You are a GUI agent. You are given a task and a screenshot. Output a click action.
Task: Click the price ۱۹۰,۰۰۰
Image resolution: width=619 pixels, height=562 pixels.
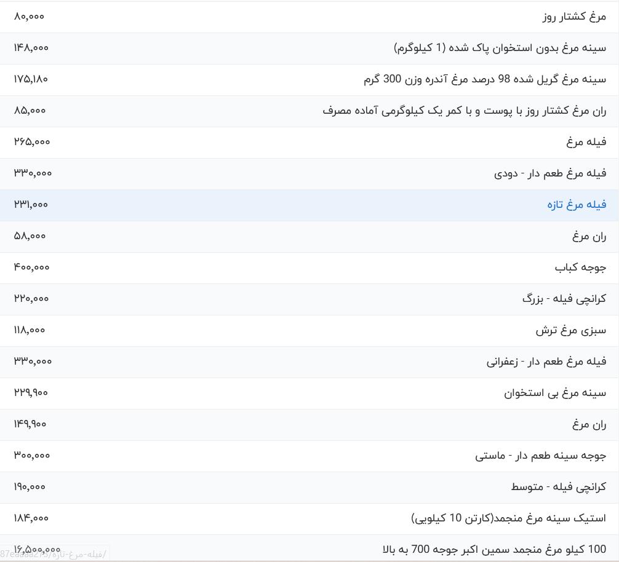pyautogui.click(x=30, y=487)
